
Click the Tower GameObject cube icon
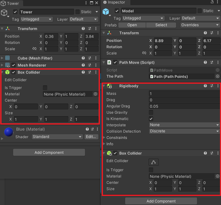(x=4, y=13)
